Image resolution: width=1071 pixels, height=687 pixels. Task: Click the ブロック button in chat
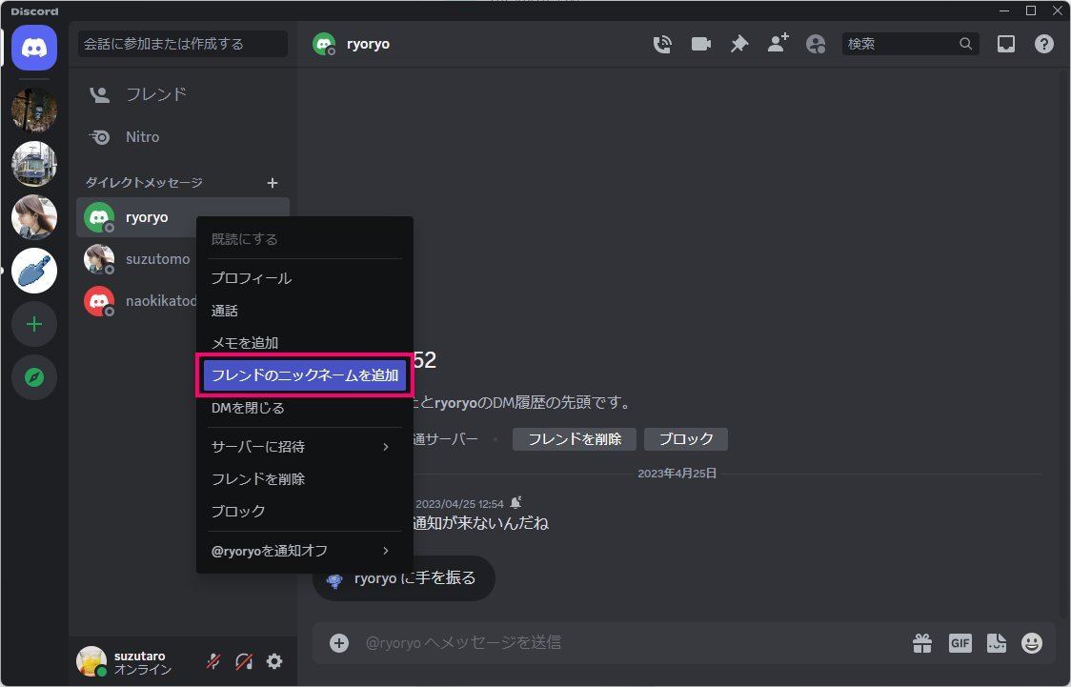686,439
